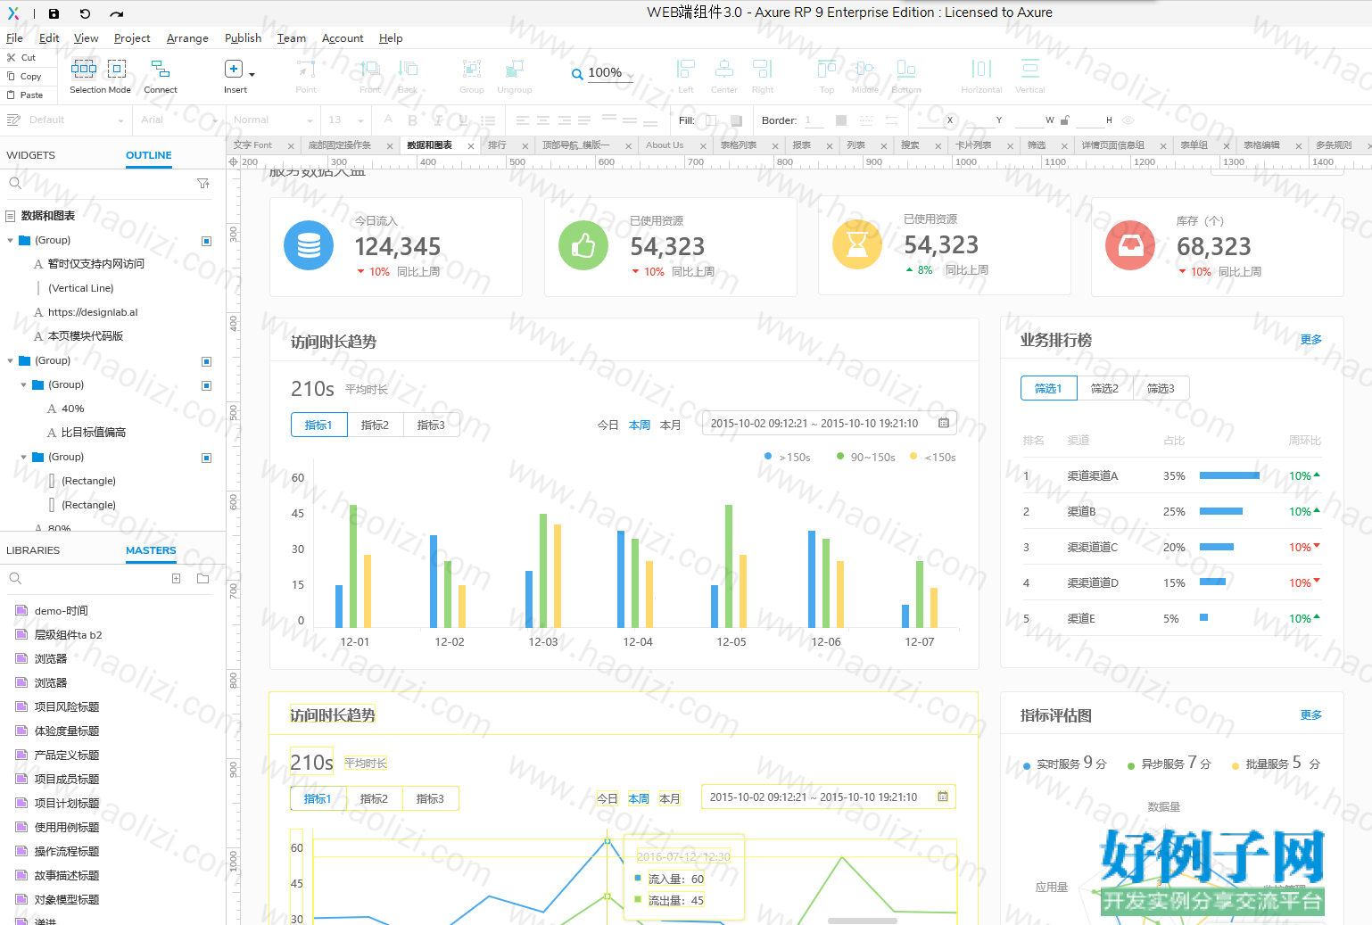Add a new folder in Masters
Screen dimensions: 1372x925
[202, 578]
